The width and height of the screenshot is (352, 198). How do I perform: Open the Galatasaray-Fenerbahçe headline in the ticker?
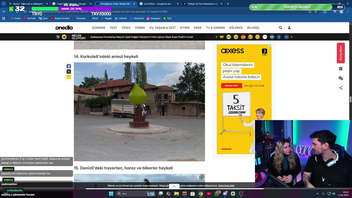pos(142,37)
